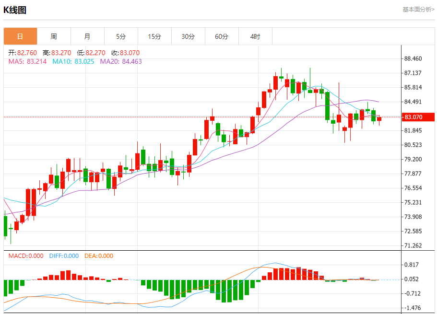437x314 pixels.
Task: Click the 高:83.270 high value
Action: click(x=57, y=53)
